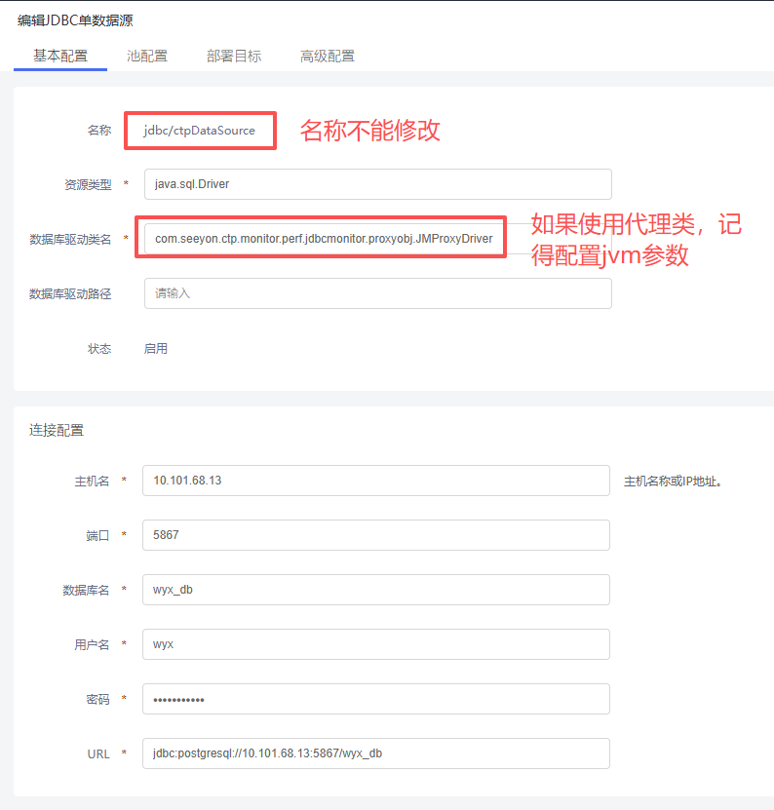This screenshot has height=810, width=774.
Task: Click the 端口 label
Action: click(97, 536)
